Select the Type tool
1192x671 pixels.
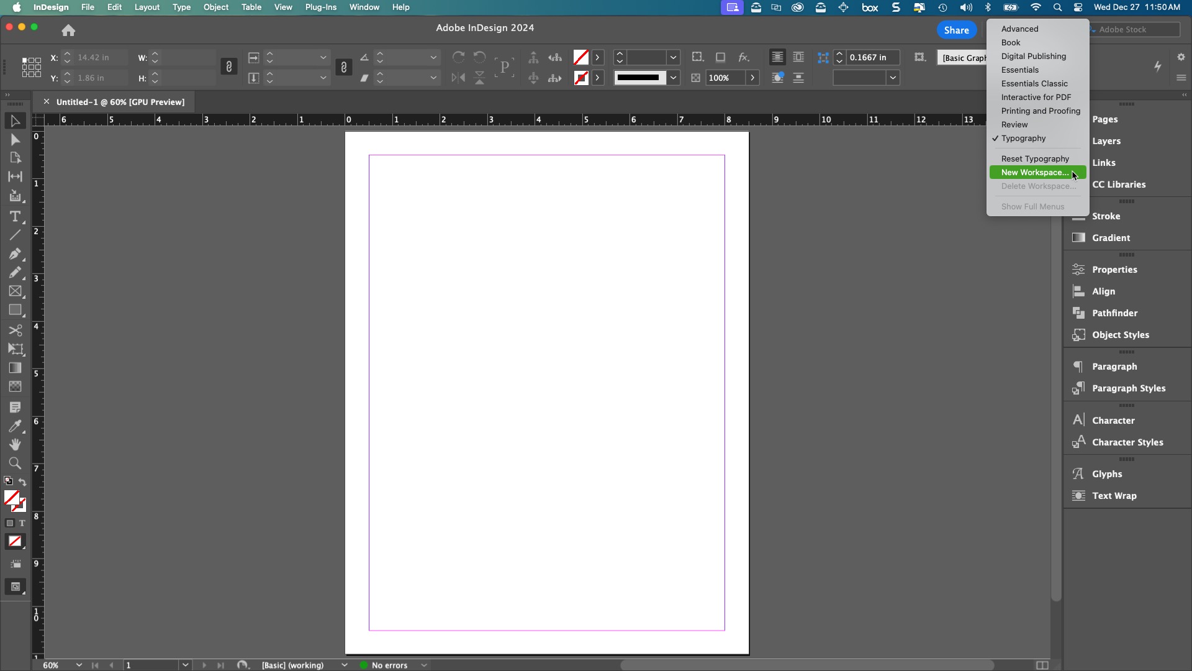point(15,217)
